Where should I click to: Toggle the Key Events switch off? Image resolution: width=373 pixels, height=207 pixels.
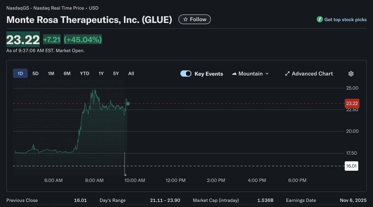point(186,74)
